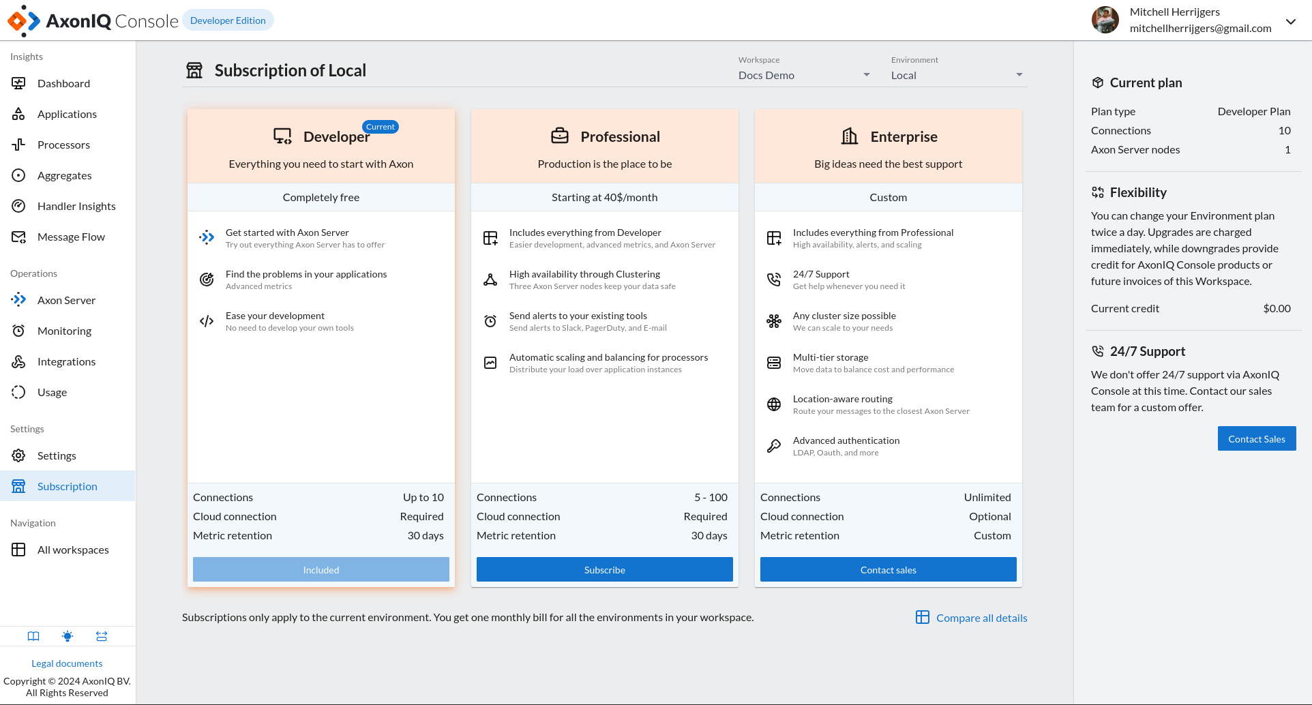Navigate to Message Flow
The width and height of the screenshot is (1312, 705).
68,237
